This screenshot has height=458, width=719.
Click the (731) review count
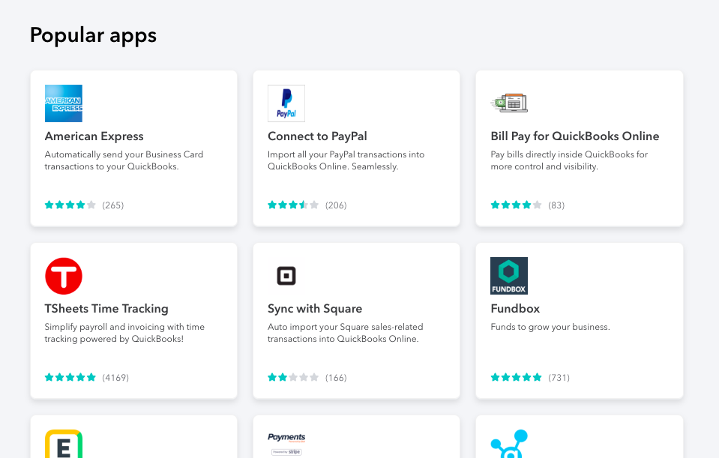pyautogui.click(x=559, y=378)
